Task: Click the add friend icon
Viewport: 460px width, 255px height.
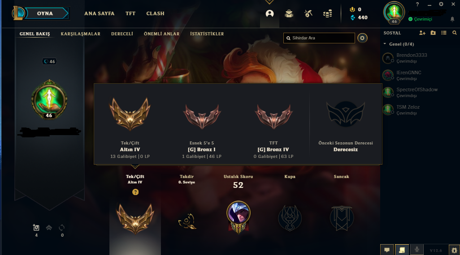Action: 422,33
